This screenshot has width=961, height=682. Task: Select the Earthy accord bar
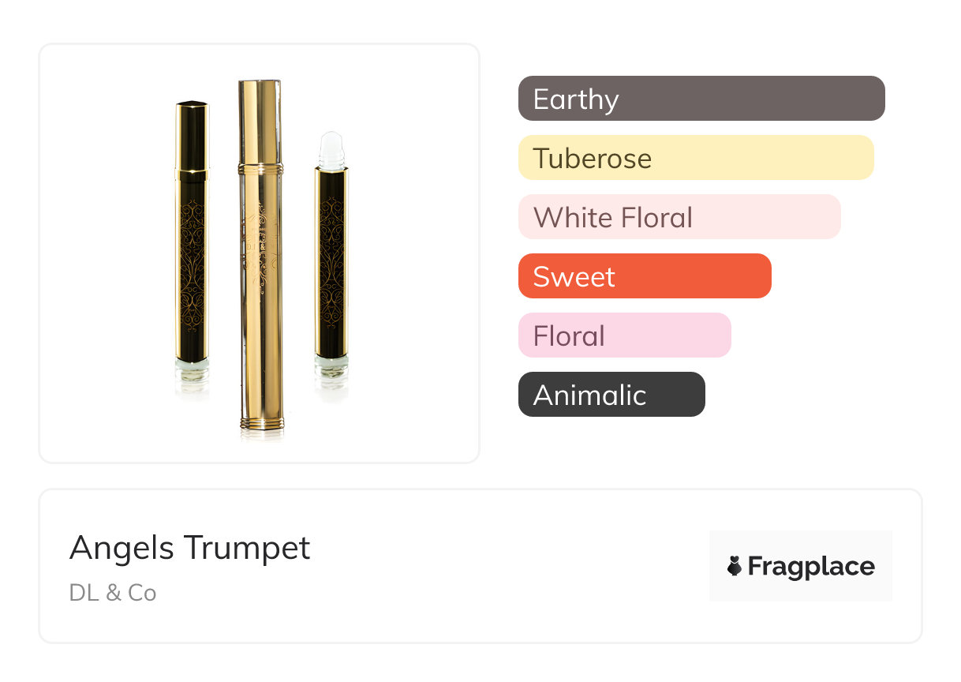tap(701, 99)
